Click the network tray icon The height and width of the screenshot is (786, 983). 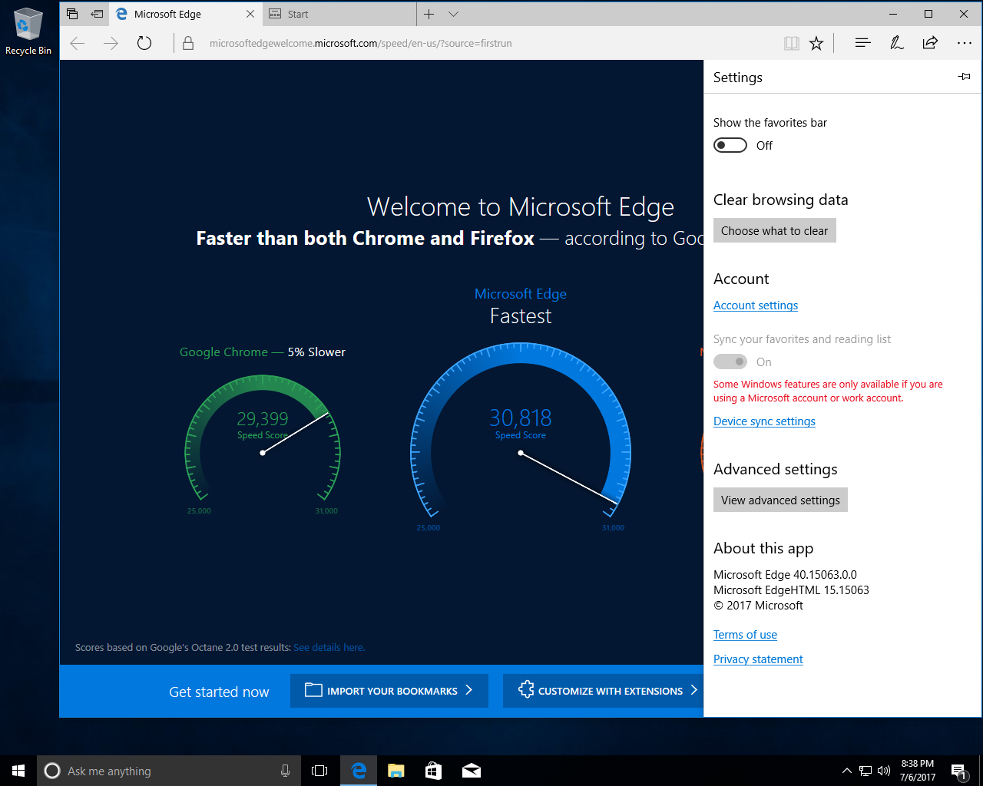[866, 771]
